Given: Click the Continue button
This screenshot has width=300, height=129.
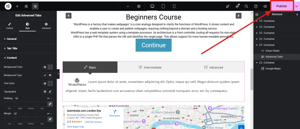Looking at the screenshot, I should (154, 45).
